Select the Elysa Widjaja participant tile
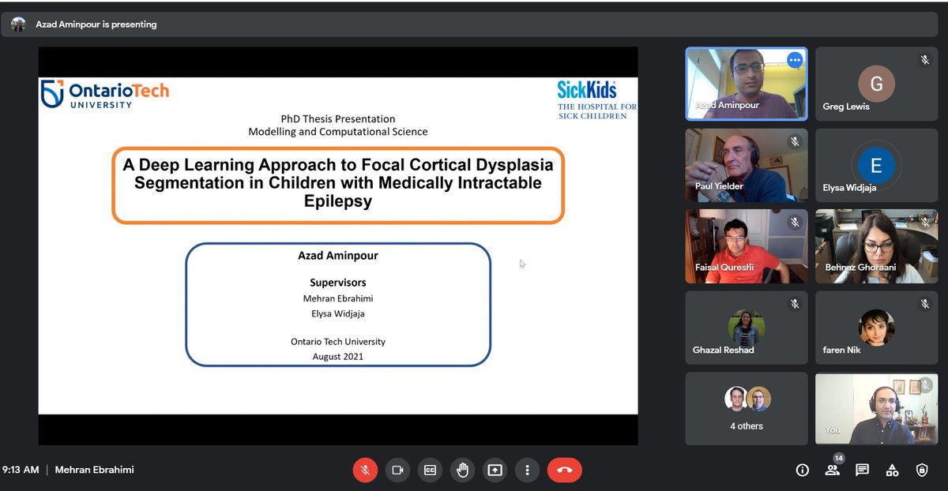 click(x=876, y=164)
